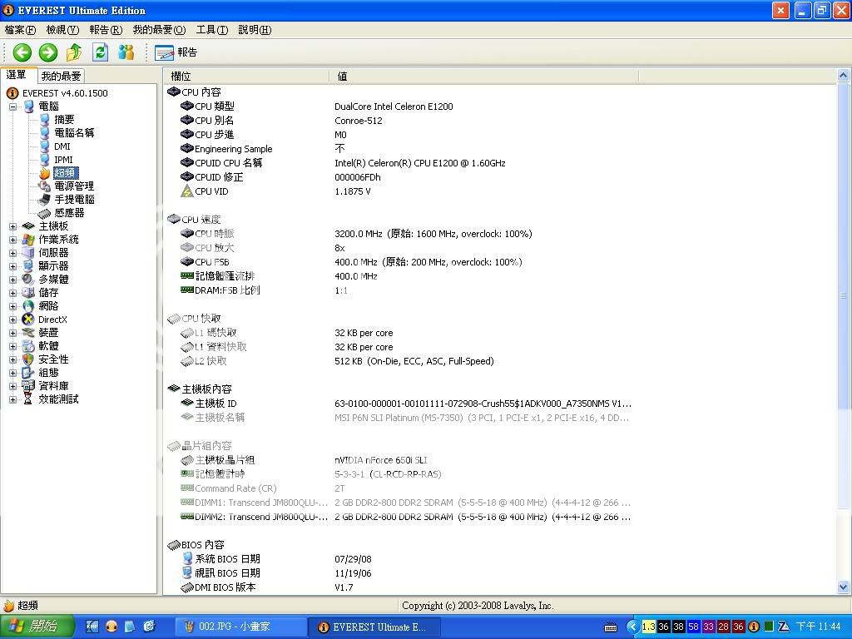Image resolution: width=852 pixels, height=639 pixels.
Task: Open the 我的最愛(O) menu
Action: [x=159, y=30]
